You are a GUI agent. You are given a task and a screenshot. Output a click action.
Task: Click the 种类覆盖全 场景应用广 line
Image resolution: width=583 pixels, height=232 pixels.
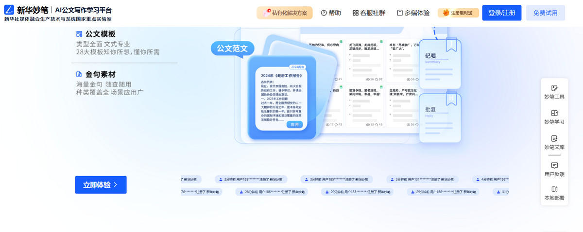click(109, 92)
